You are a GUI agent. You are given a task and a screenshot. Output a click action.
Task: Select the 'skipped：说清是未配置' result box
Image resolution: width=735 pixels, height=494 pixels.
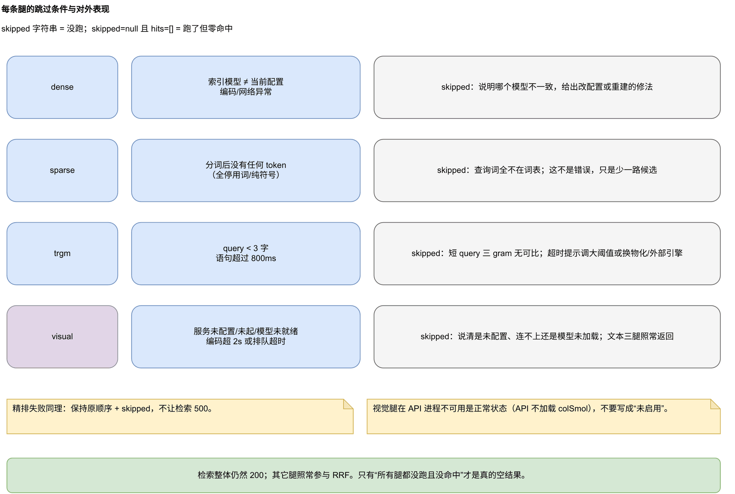click(x=547, y=336)
